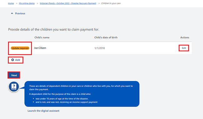
Task: Open My online claims breadcrumb link
Action: pyautogui.click(x=27, y=3)
